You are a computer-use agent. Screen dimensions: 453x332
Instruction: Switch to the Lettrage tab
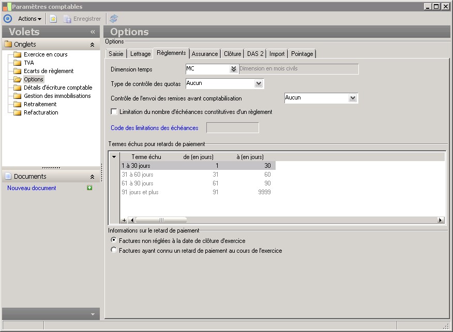pyautogui.click(x=140, y=54)
